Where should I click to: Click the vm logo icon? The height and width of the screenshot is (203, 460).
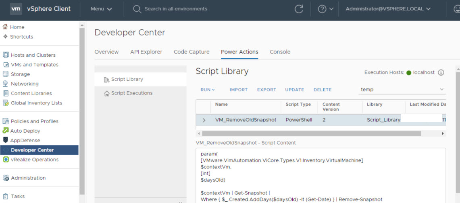click(x=16, y=9)
